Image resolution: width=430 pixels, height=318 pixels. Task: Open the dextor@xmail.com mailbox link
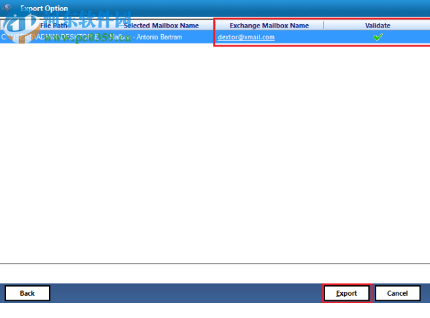tap(246, 37)
